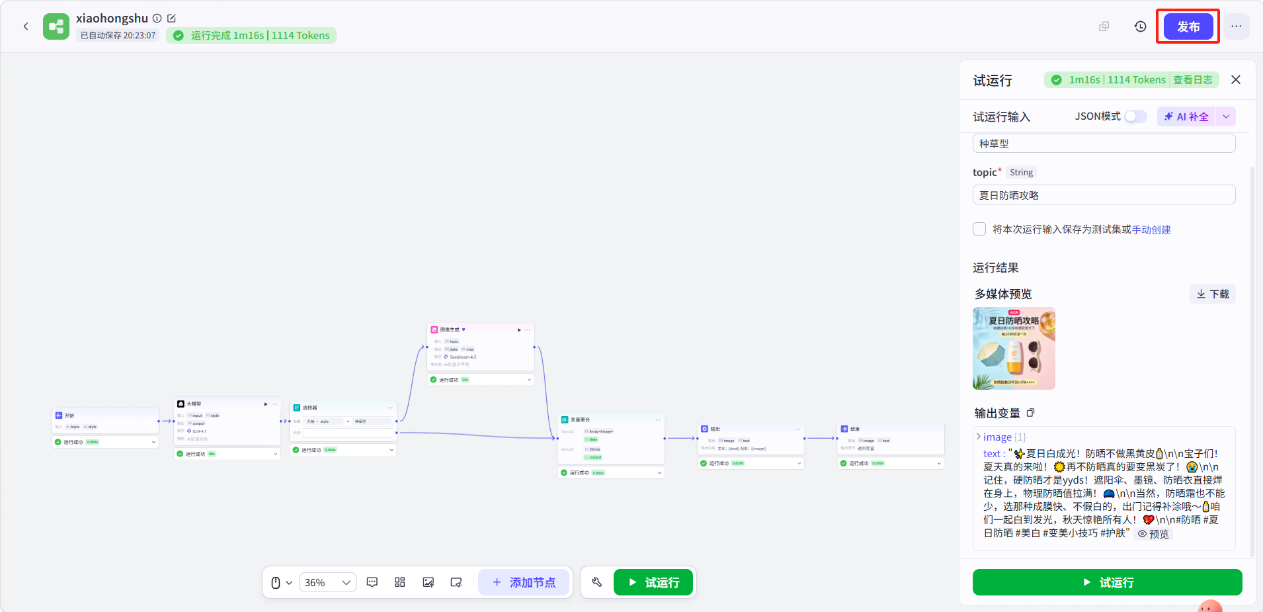
Task: Copy the output variables
Action: point(1031,413)
